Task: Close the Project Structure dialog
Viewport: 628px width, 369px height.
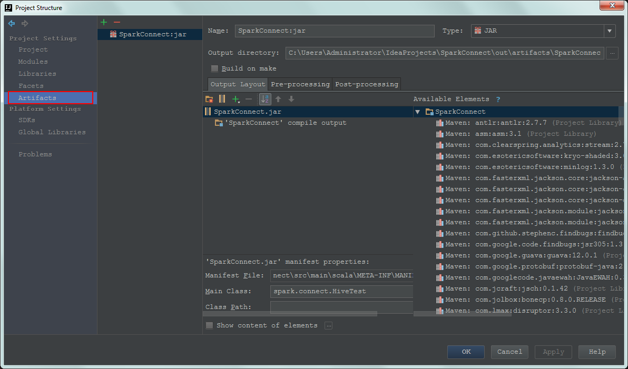Action: [612, 5]
